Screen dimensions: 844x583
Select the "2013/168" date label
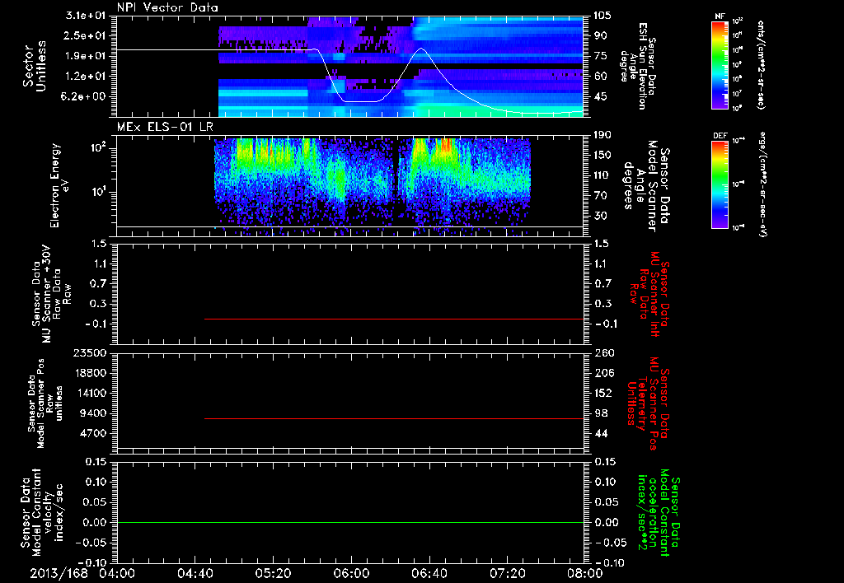pyautogui.click(x=59, y=573)
